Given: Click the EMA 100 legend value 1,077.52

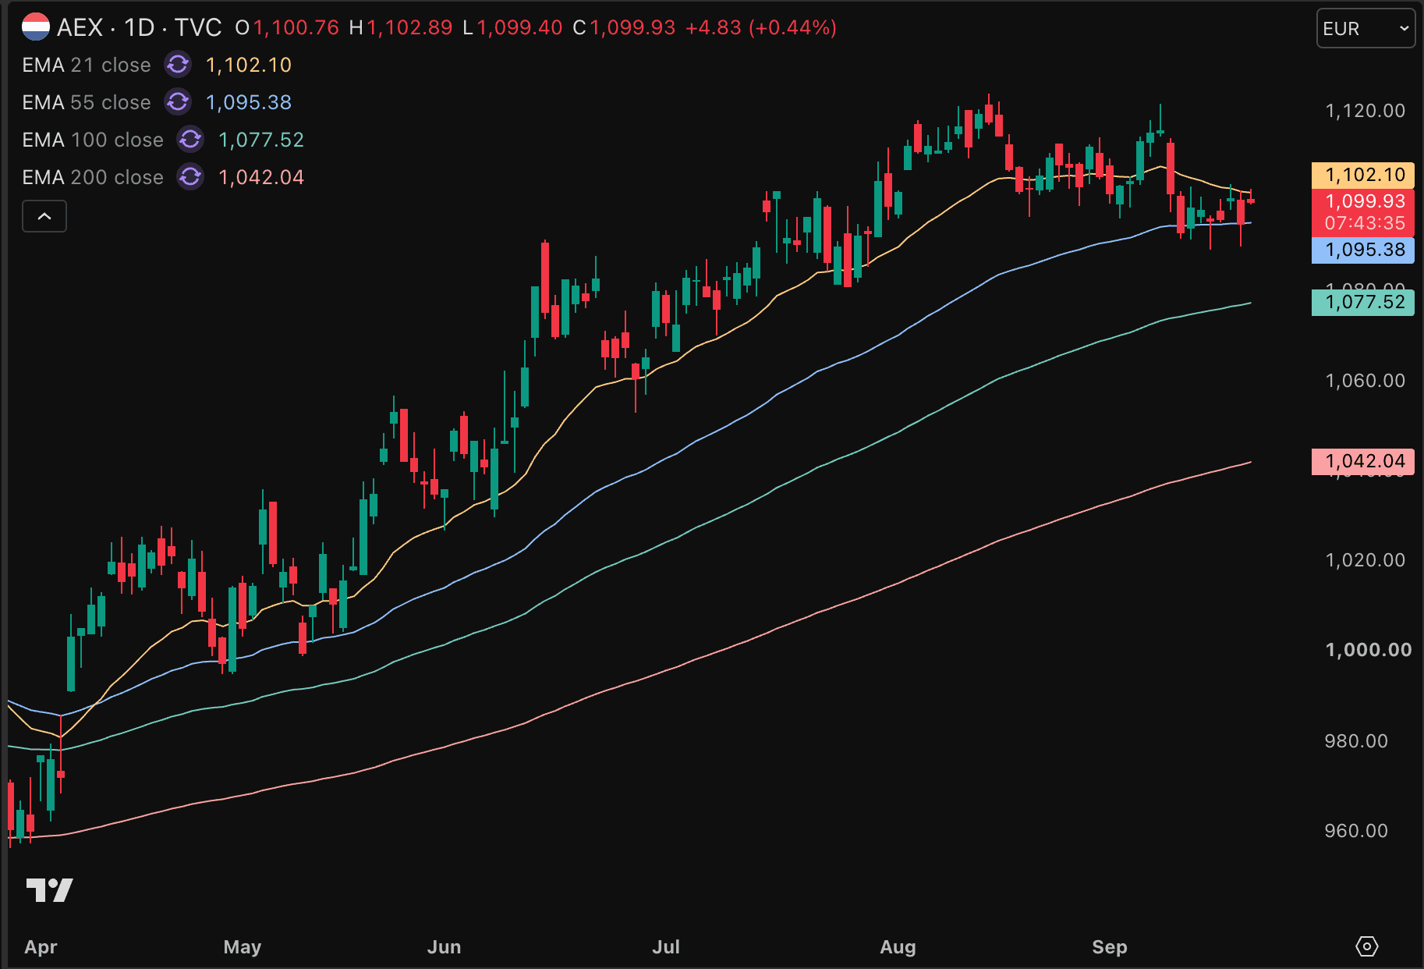Looking at the screenshot, I should point(261,140).
